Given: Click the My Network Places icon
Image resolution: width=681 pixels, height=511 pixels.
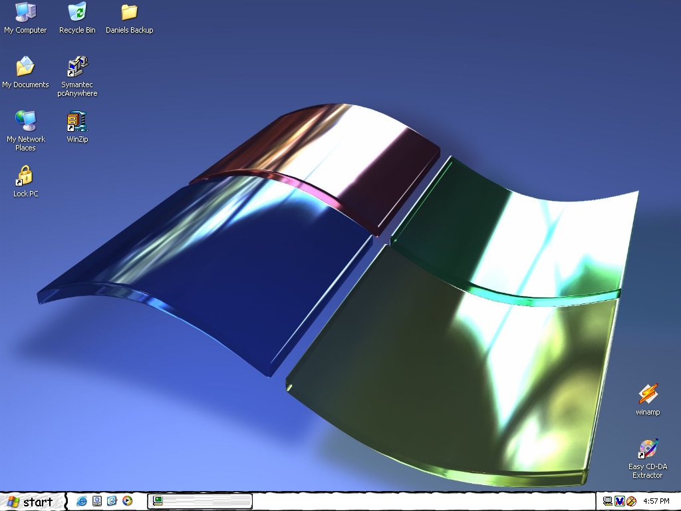Looking at the screenshot, I should point(25,122).
